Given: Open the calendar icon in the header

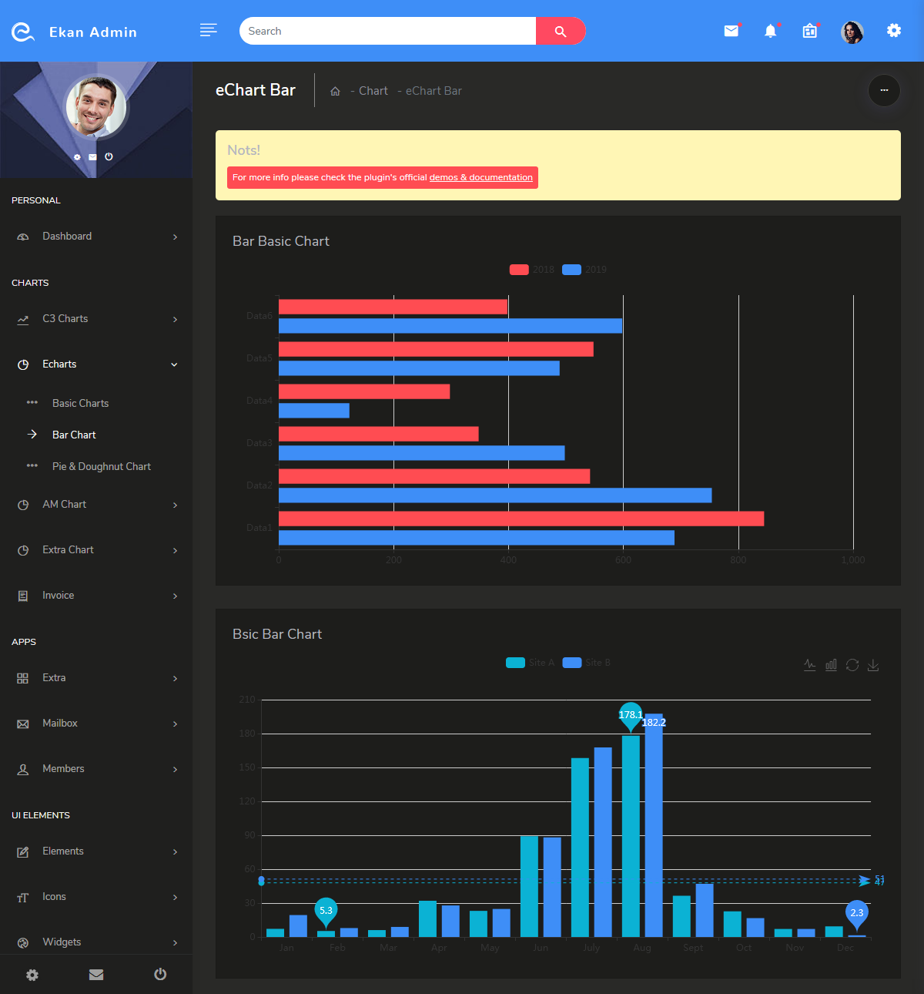Looking at the screenshot, I should point(809,31).
